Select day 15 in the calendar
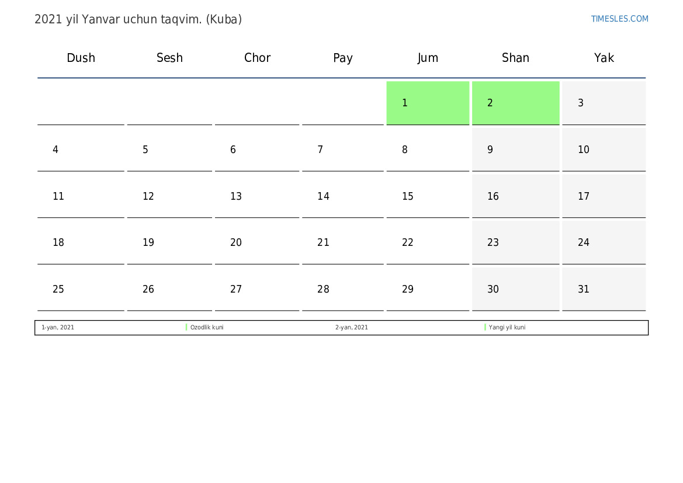 (x=428, y=196)
